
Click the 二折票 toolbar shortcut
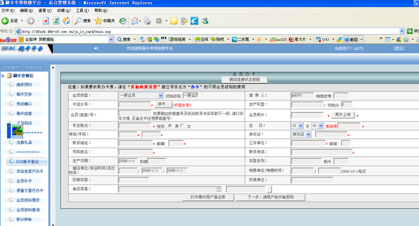tap(240, 40)
